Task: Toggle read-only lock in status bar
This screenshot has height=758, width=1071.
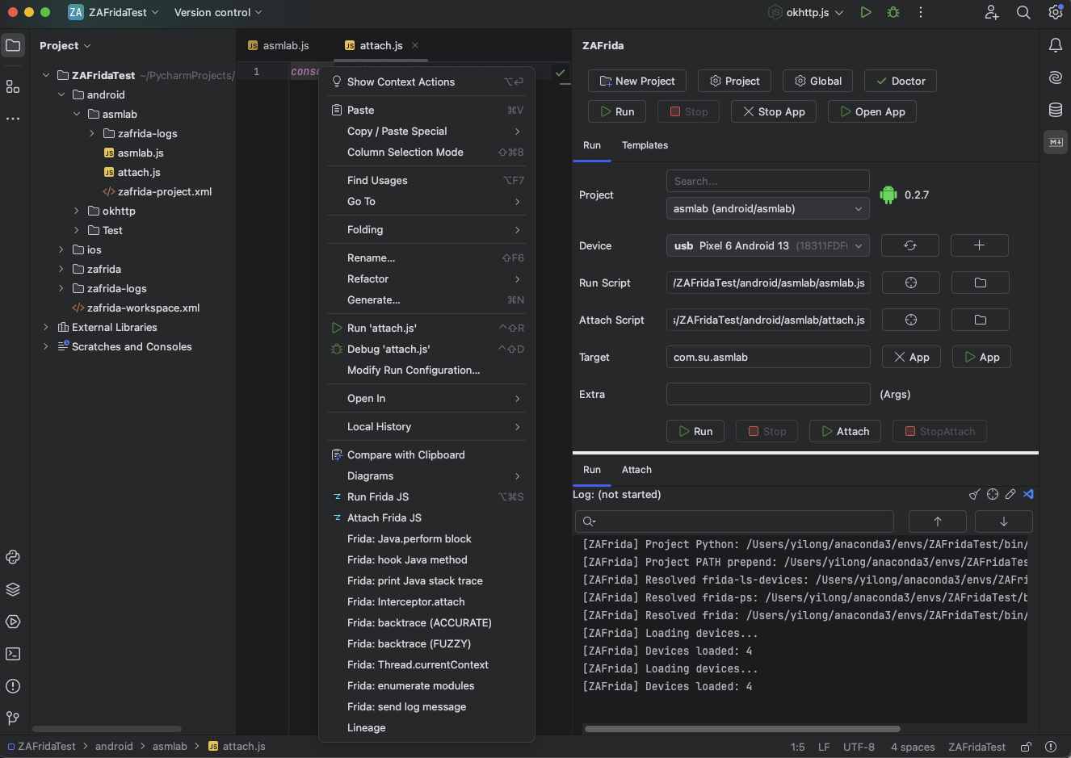Action: pos(1026,747)
